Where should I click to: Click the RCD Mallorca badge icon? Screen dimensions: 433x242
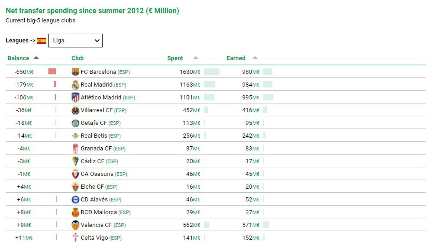[x=75, y=212]
